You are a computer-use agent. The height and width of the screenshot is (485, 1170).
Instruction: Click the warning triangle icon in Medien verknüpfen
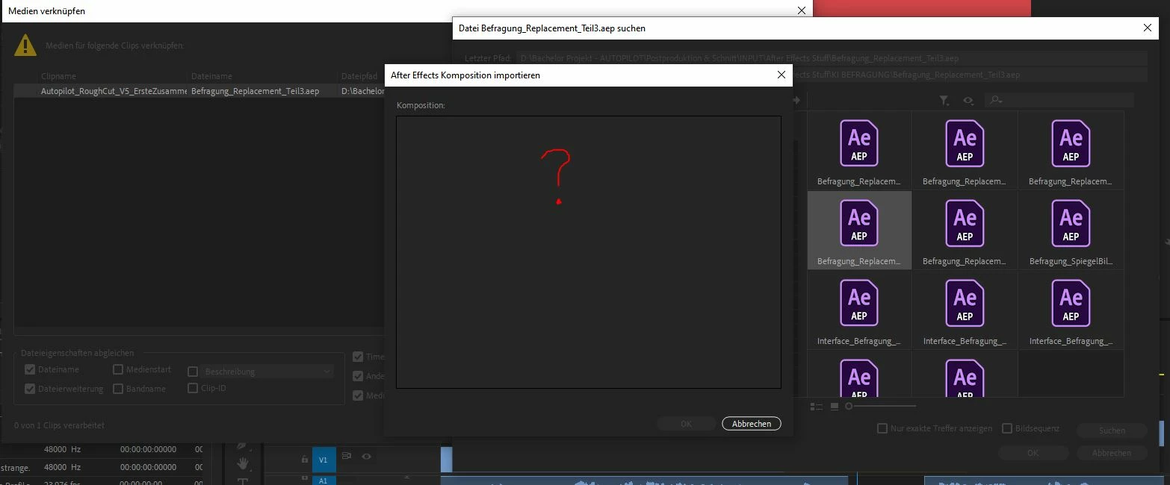coord(25,45)
